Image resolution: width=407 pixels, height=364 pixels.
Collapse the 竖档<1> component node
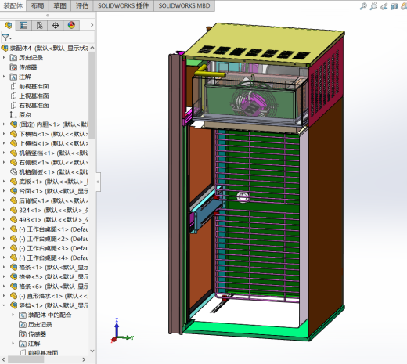click(x=4, y=305)
